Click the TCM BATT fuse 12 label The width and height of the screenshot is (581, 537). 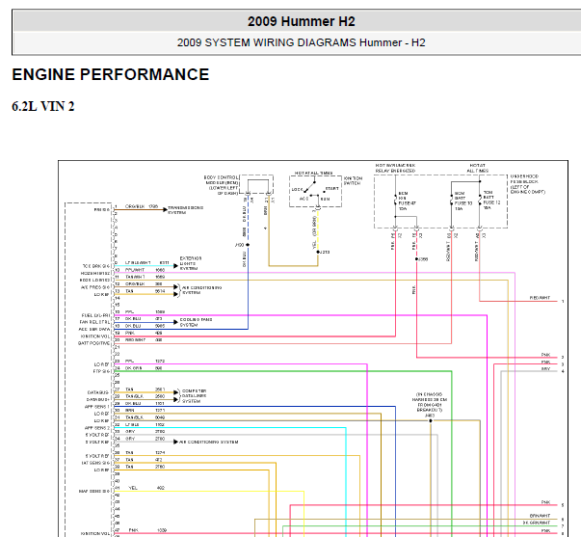point(491,201)
